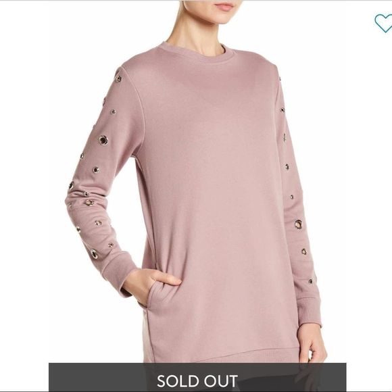Tap the heart favorite icon
This screenshot has width=392, height=392.
pos(384,23)
